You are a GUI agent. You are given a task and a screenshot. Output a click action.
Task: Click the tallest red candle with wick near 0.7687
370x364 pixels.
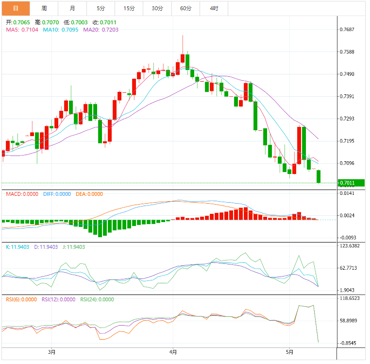pos(183,58)
